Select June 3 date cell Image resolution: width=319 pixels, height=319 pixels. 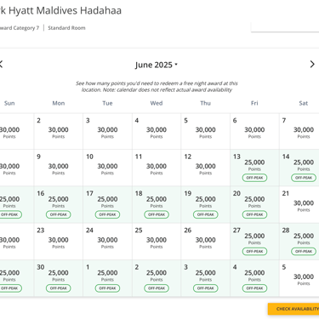(x=107, y=131)
